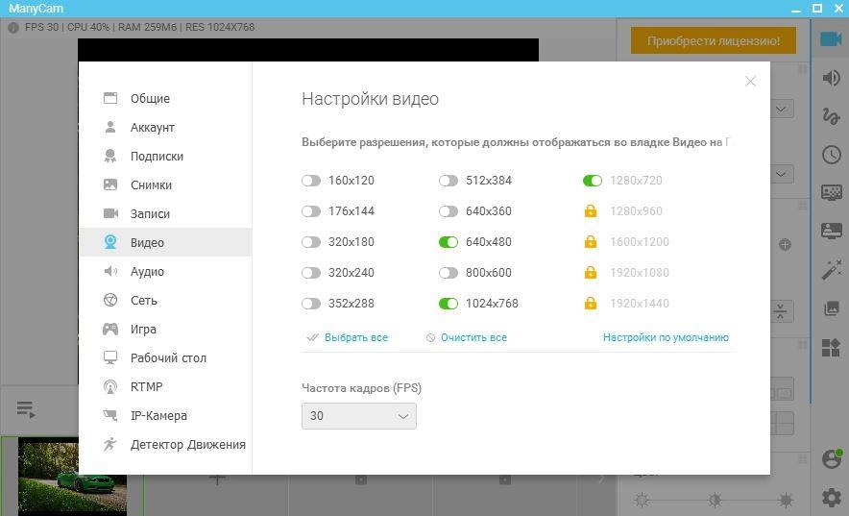Open the Audio speaker icon in right sidebar
This screenshot has width=849, height=516.
tap(831, 78)
